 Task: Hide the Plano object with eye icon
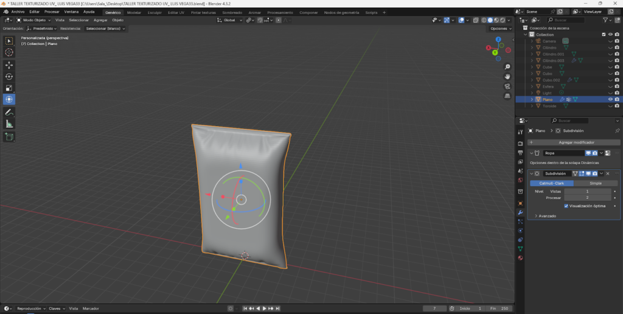point(611,99)
